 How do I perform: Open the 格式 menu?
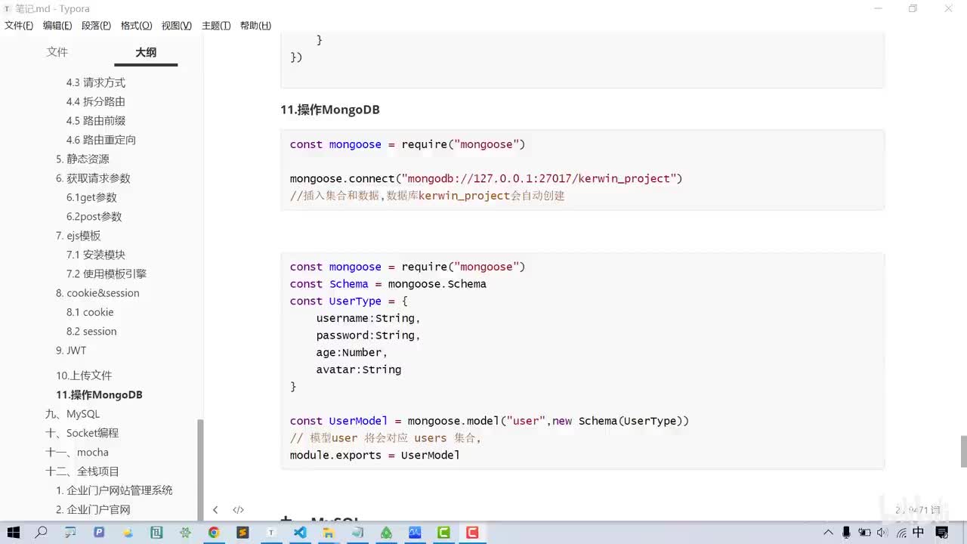coord(136,26)
